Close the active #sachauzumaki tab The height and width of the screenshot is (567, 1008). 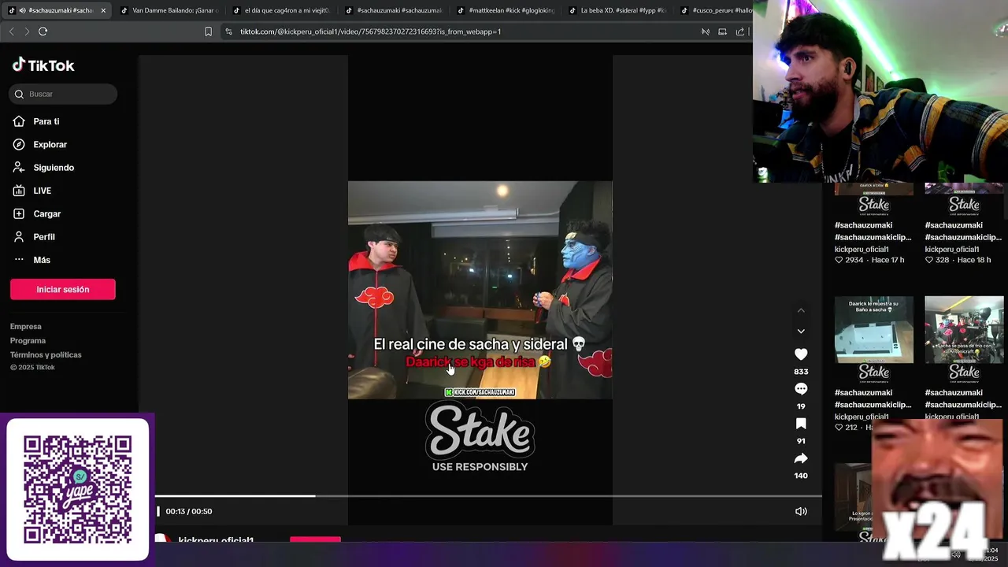click(103, 10)
